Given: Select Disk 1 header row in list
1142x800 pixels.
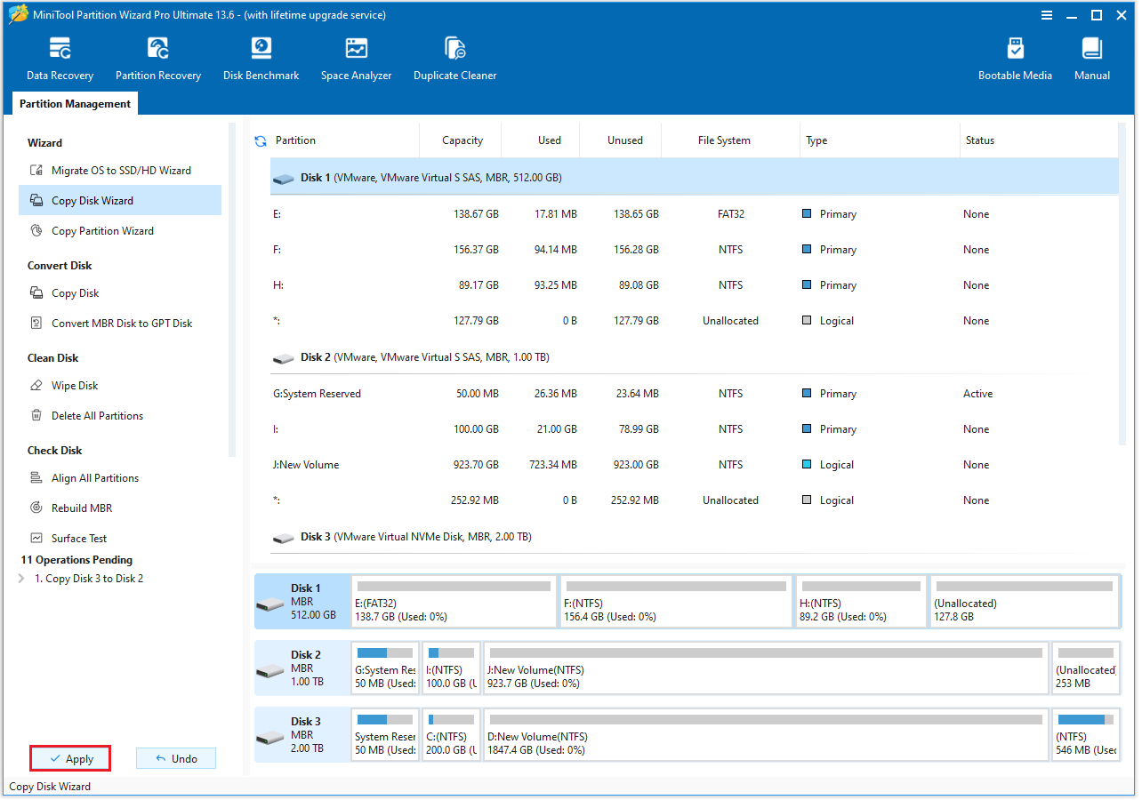Looking at the screenshot, I should (694, 178).
